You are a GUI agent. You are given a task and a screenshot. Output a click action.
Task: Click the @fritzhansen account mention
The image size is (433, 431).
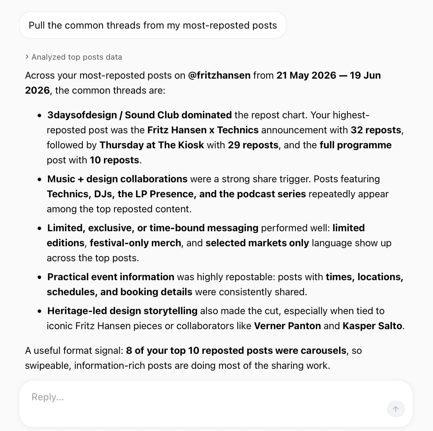point(219,75)
